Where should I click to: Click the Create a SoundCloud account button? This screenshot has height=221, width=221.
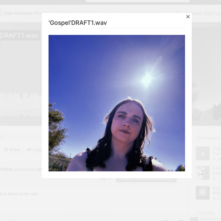click(x=146, y=179)
